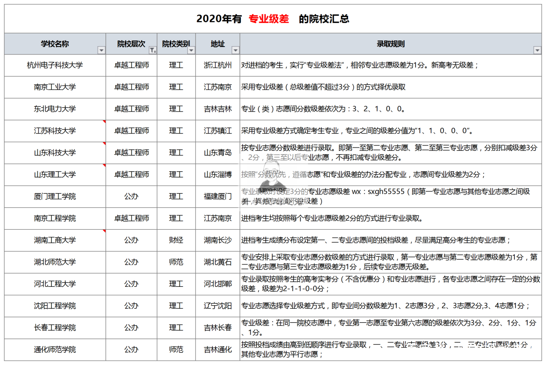
Task: Select 理工 cell in 东北电力大学 row
Action: coord(176,109)
